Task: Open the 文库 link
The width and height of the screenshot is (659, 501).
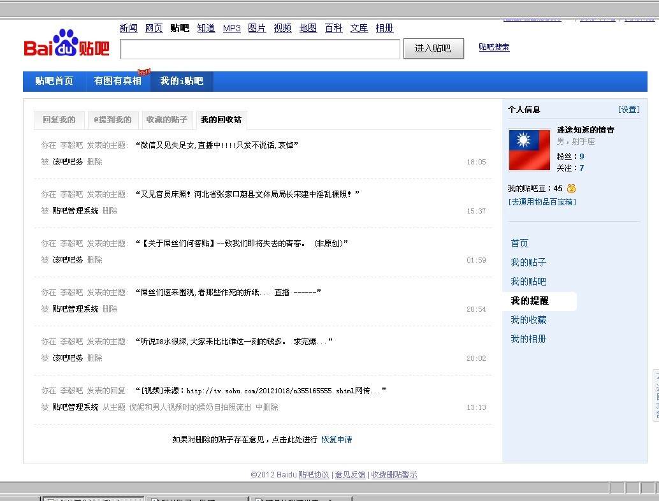Action: pos(359,28)
